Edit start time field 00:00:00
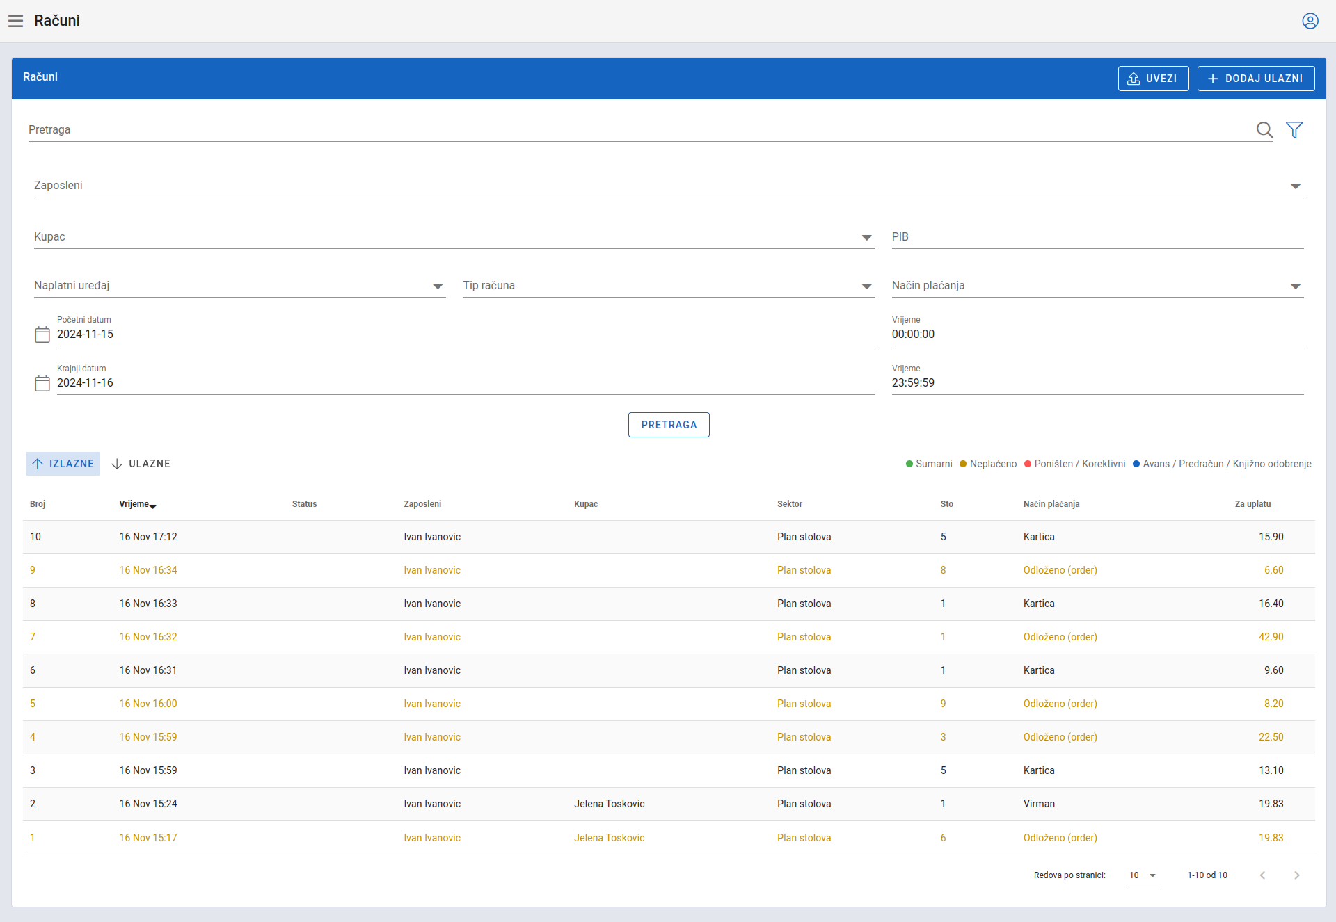The width and height of the screenshot is (1336, 922). pyautogui.click(x=1098, y=334)
